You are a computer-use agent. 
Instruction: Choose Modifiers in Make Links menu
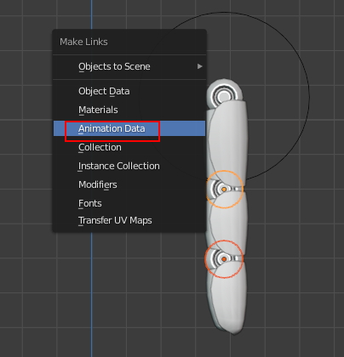[x=129, y=184]
